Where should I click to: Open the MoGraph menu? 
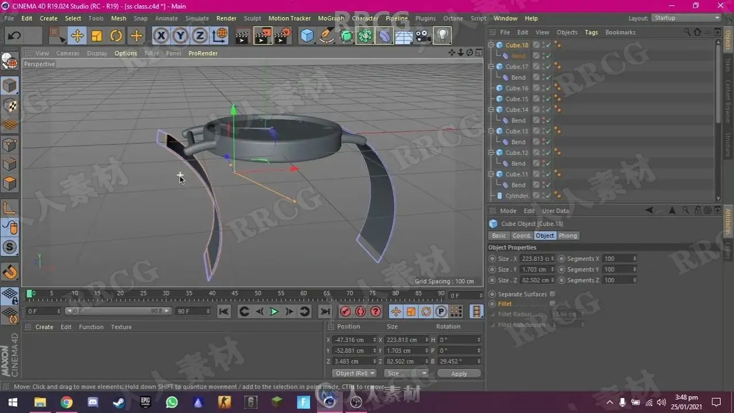coord(331,18)
